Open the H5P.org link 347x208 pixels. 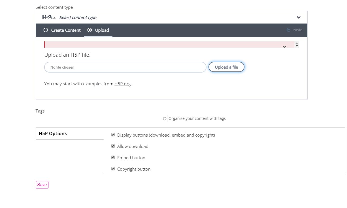point(122,84)
